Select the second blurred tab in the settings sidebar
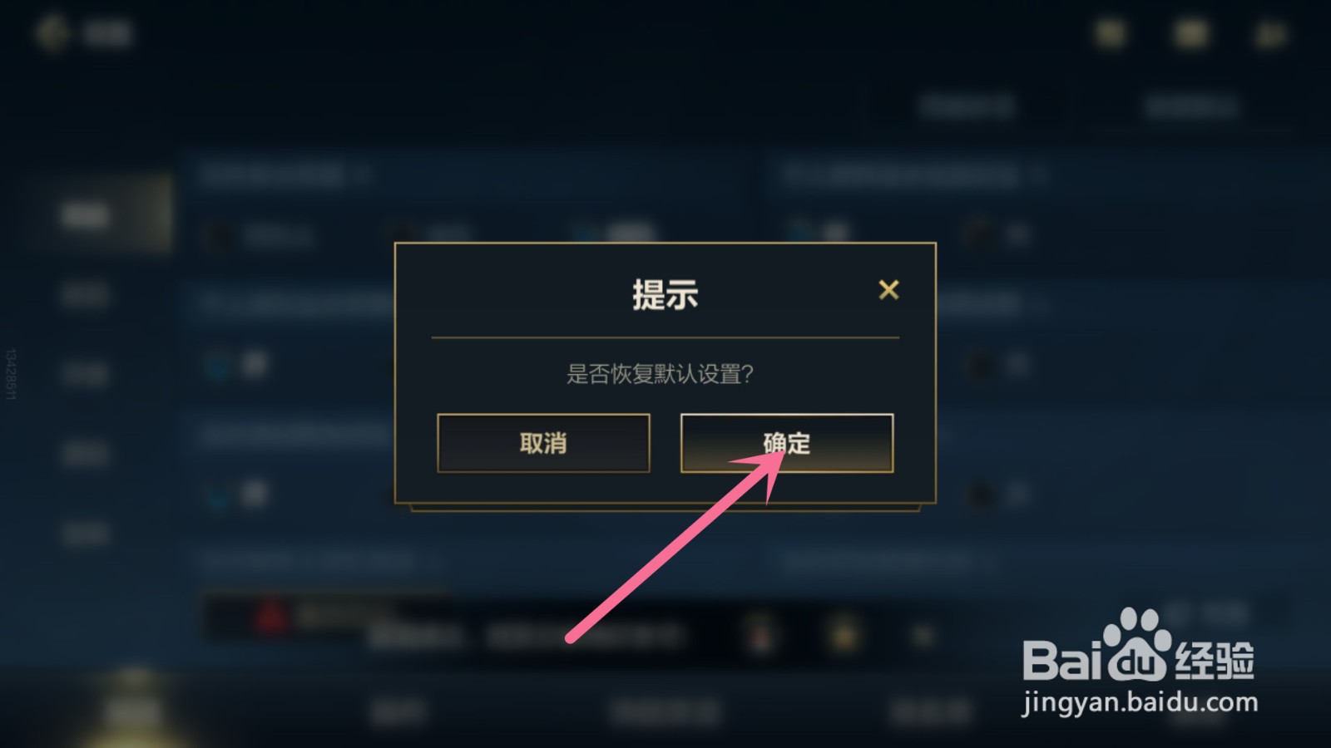This screenshot has width=1331, height=748. tap(86, 294)
